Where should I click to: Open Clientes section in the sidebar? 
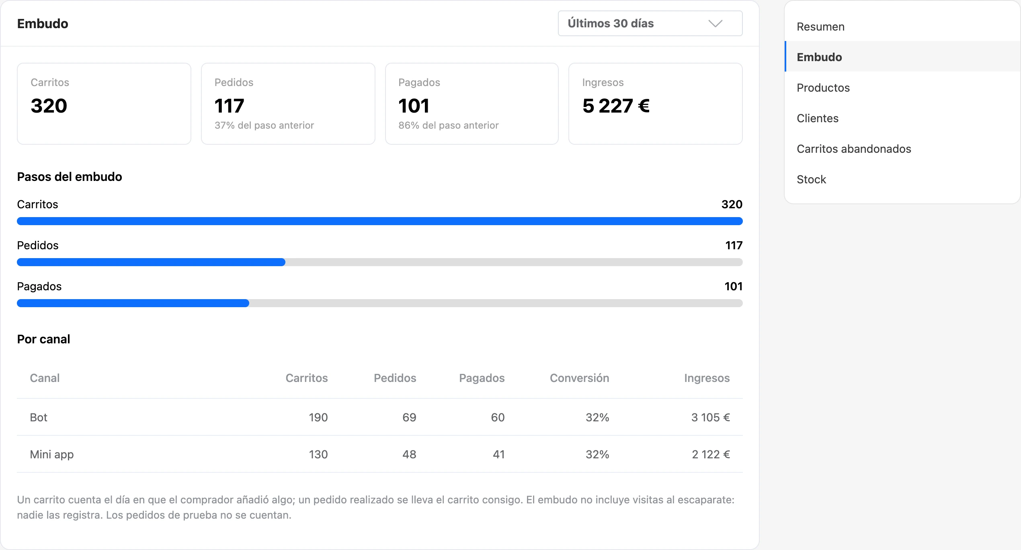click(902, 118)
